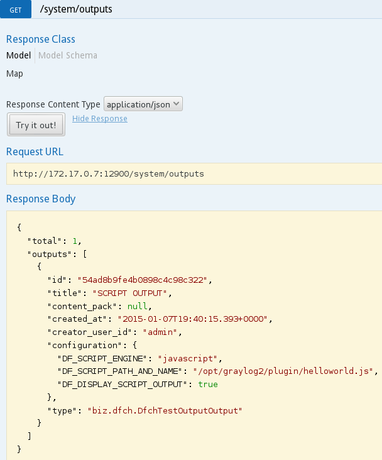Click the Hide Response link
The image size is (382, 460).
point(99,119)
